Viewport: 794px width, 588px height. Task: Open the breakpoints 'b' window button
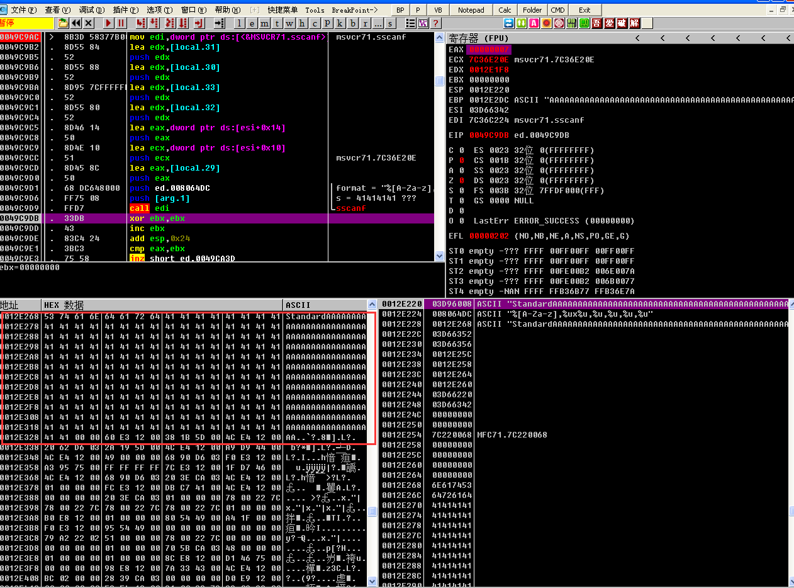[353, 23]
